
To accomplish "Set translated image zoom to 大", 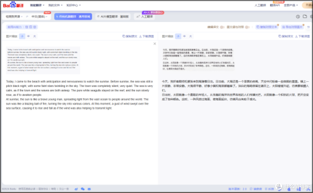I will pyautogui.click(x=190, y=36).
